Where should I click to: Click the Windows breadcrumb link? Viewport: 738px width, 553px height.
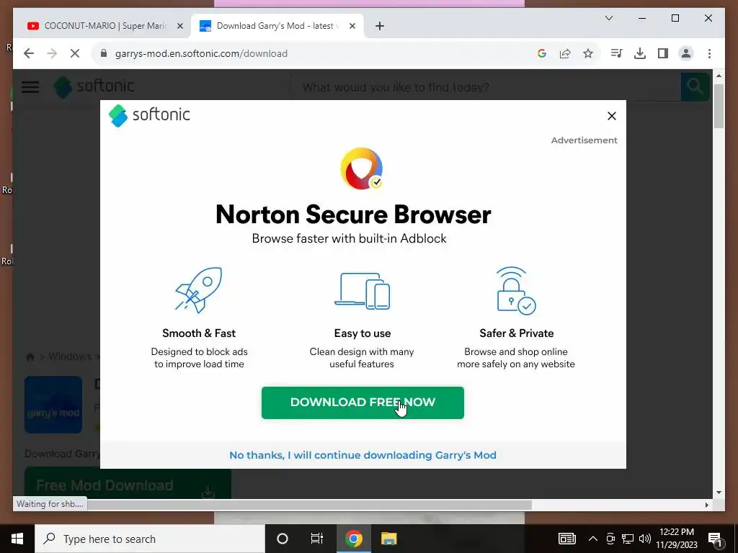click(x=70, y=356)
